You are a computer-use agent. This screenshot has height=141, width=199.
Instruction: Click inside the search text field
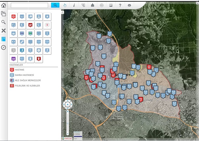(29, 5)
